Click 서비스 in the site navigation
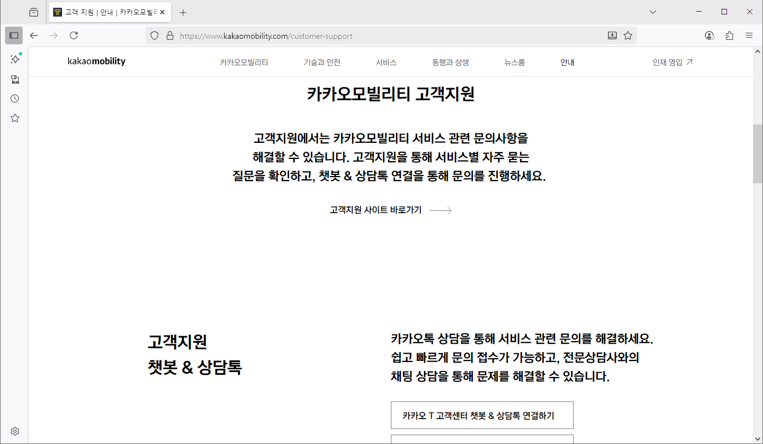763x444 pixels. point(386,62)
